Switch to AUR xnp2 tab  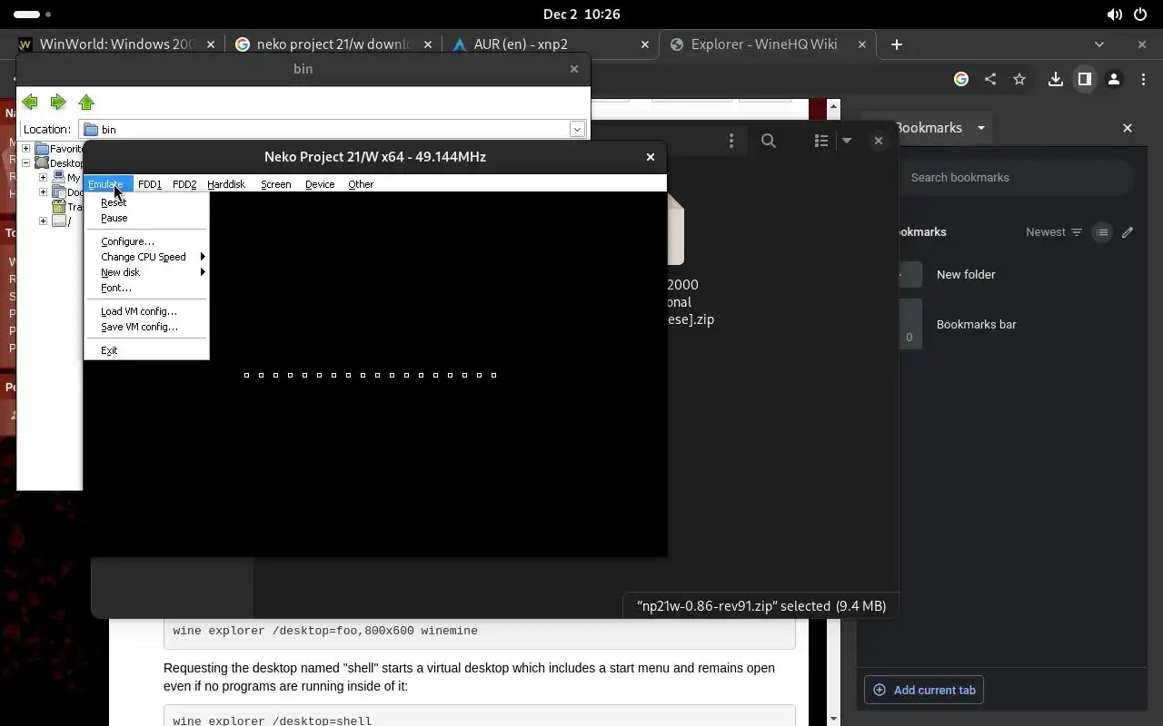click(551, 44)
